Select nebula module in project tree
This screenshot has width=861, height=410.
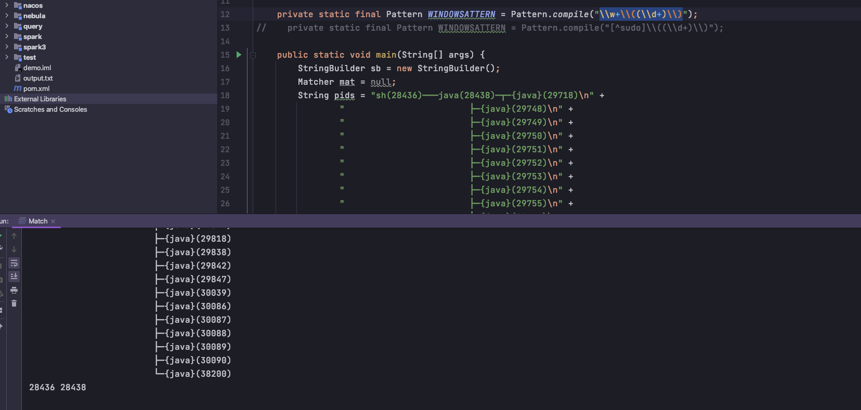tap(34, 16)
